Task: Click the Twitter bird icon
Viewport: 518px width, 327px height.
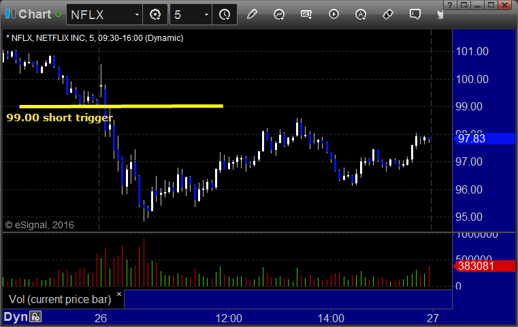Action: [440, 14]
